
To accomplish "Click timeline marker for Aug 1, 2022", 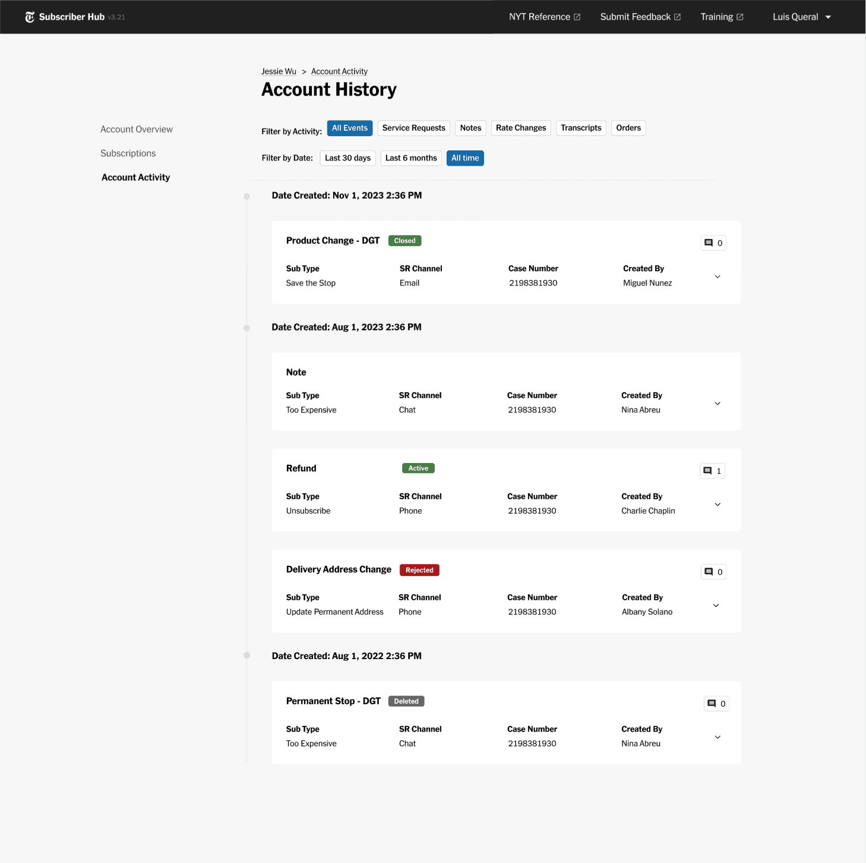I will pos(247,656).
